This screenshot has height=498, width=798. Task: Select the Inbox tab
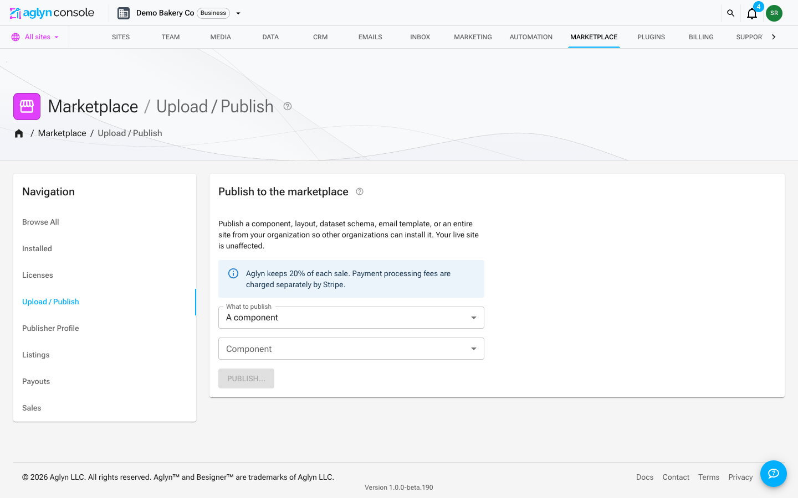point(420,37)
